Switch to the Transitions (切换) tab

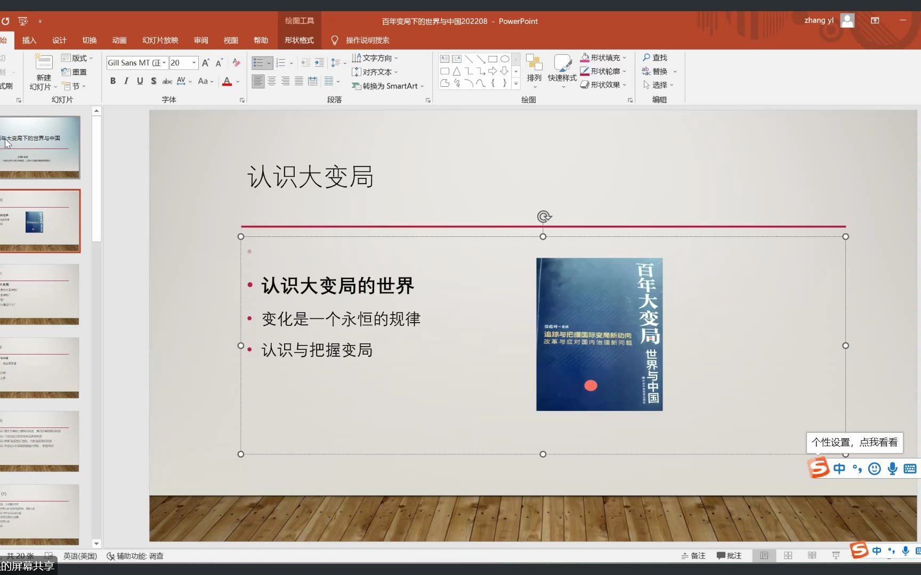point(89,40)
